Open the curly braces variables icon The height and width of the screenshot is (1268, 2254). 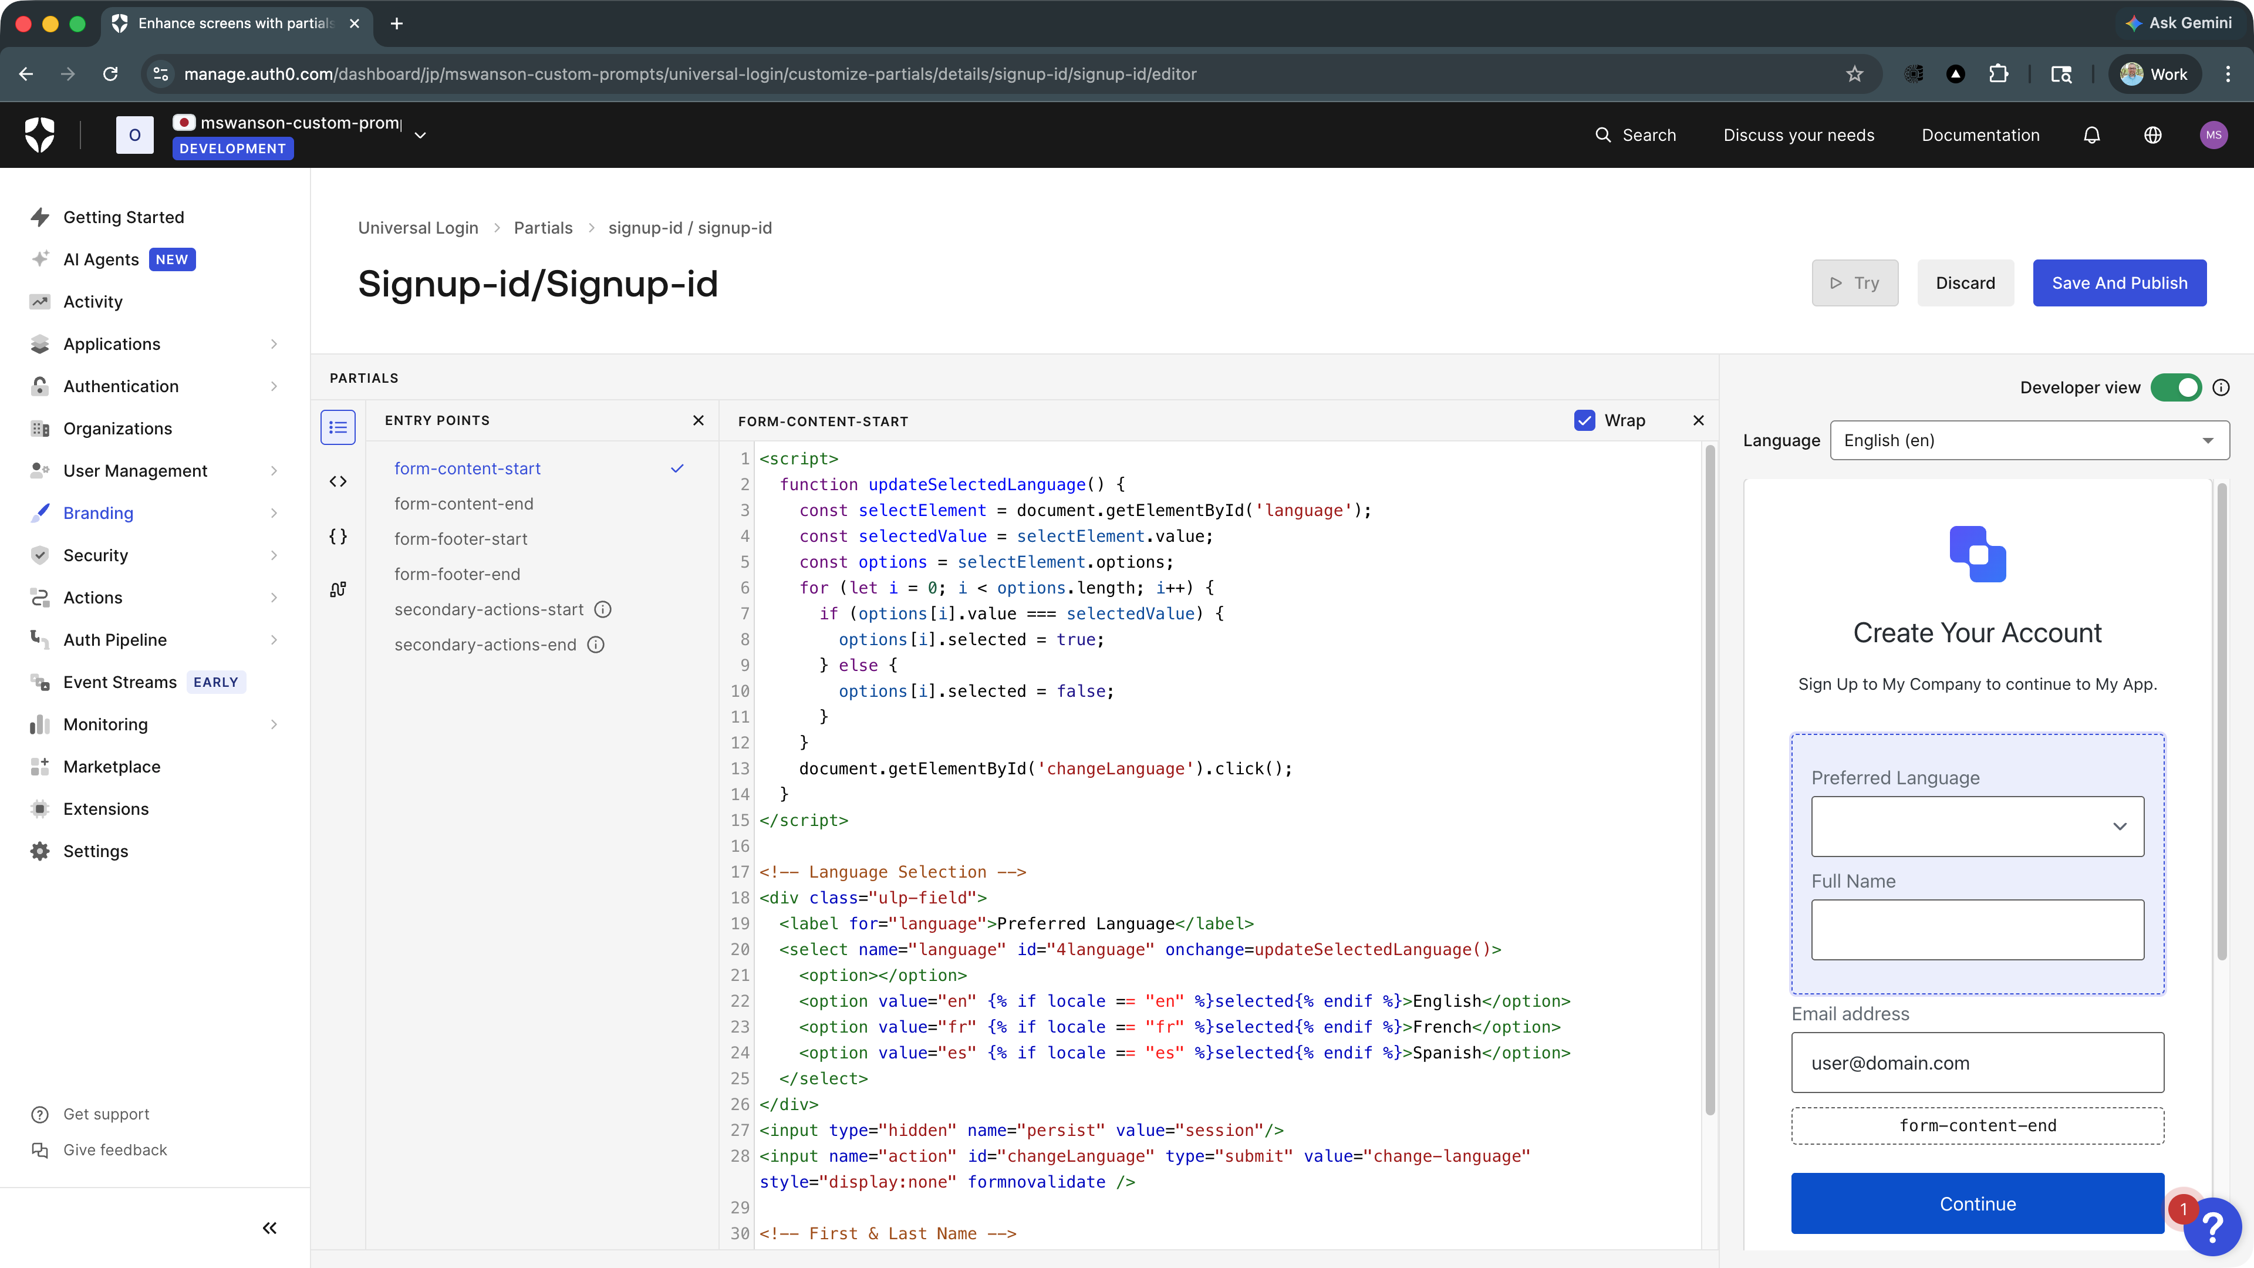pos(338,535)
